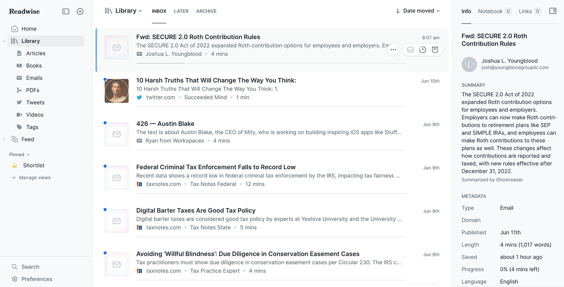Open the Shortlist pinned view
Viewport: 564px width, 287px height.
(34, 165)
